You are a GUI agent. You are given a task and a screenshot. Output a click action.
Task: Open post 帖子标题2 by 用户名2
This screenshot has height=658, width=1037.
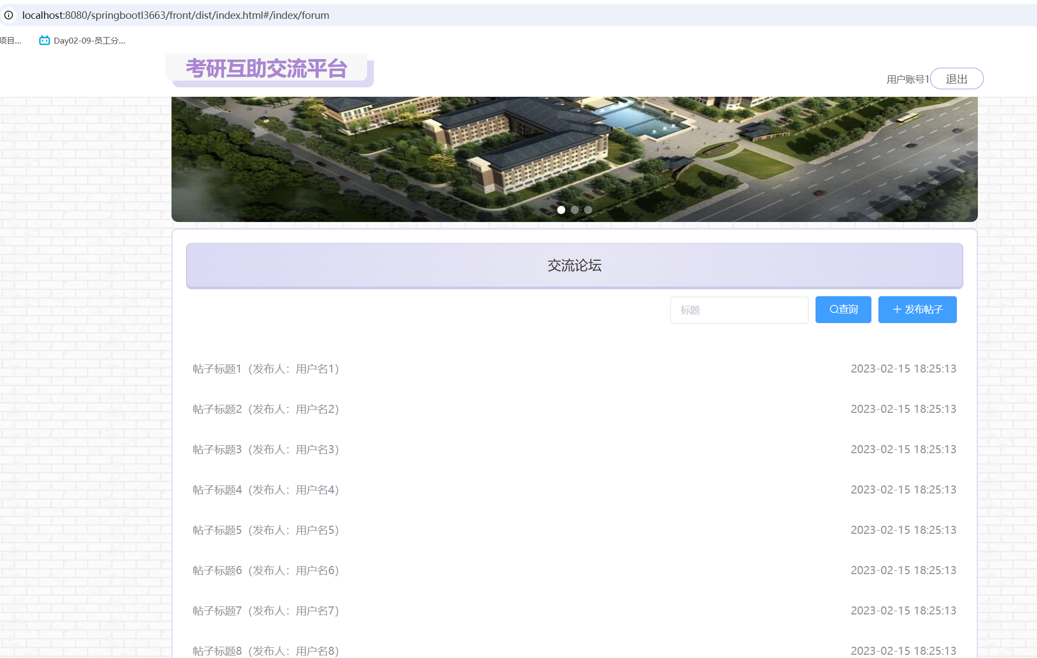point(266,409)
